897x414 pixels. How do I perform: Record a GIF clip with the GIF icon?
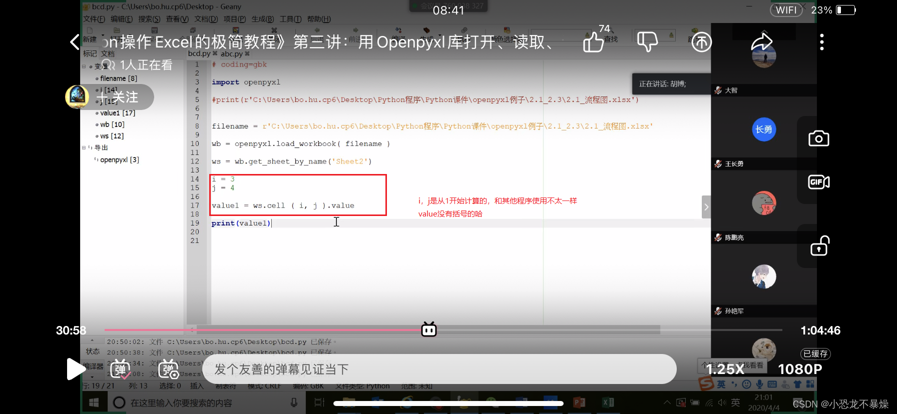click(819, 182)
